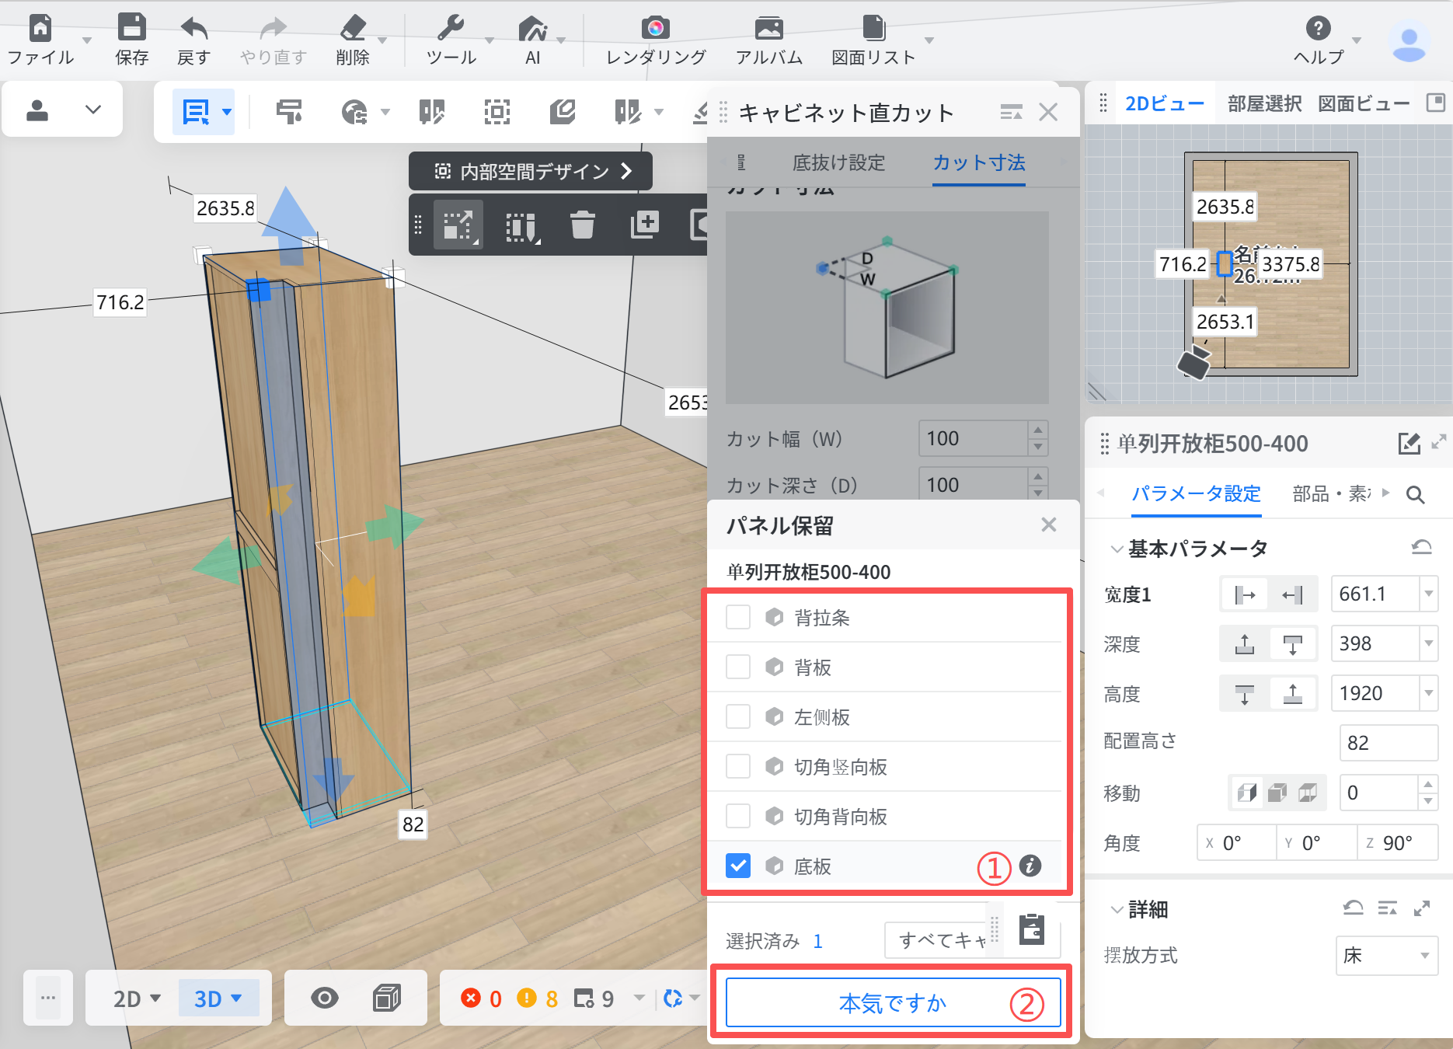Switch to パラメータ設定 tab
This screenshot has height=1049, width=1453.
click(x=1196, y=493)
